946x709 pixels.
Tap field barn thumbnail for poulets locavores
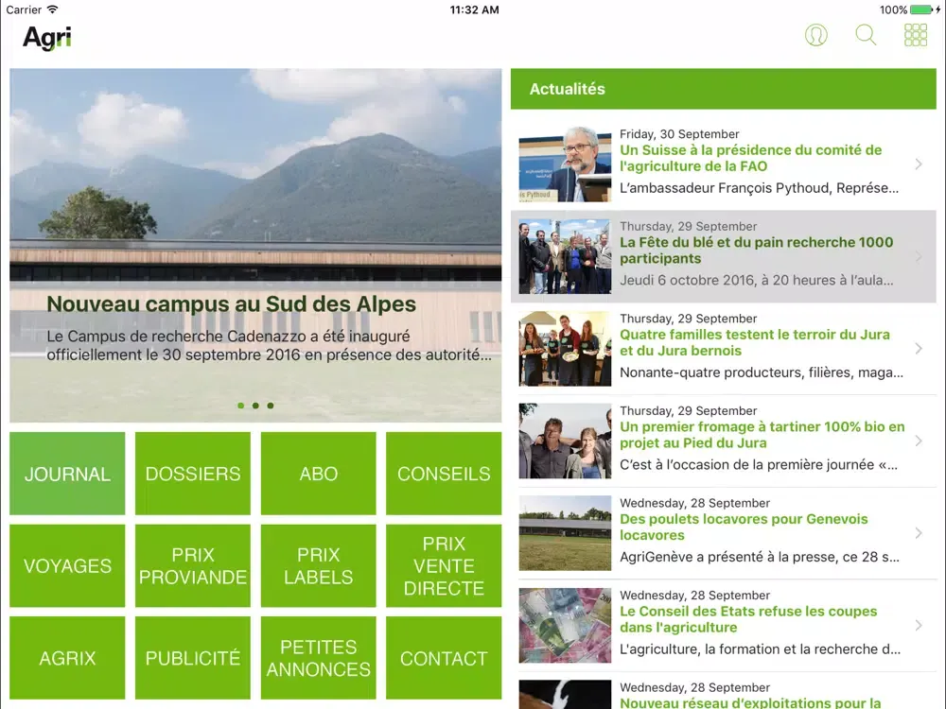click(x=565, y=533)
